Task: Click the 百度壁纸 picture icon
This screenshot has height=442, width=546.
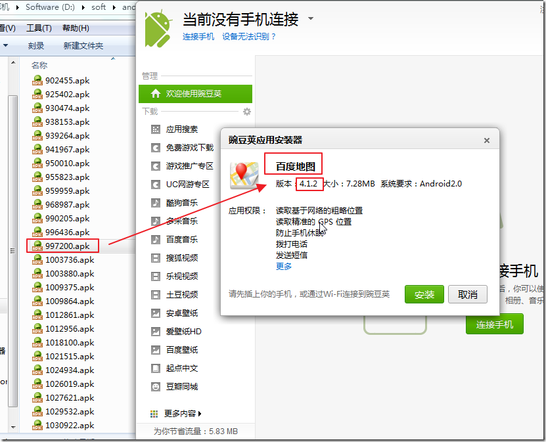Action: click(156, 350)
